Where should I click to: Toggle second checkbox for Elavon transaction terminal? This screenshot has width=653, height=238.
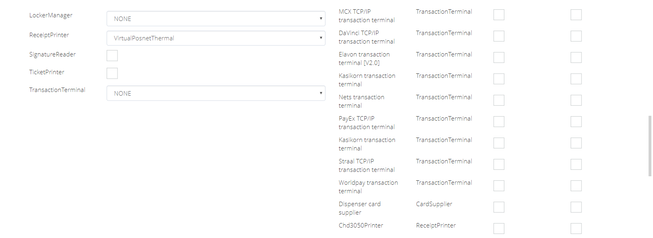(x=576, y=58)
